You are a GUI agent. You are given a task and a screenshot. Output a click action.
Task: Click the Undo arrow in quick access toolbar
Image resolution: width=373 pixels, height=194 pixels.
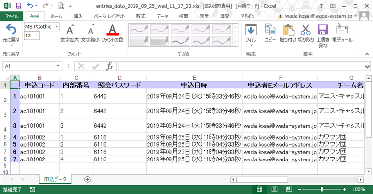click(x=30, y=5)
